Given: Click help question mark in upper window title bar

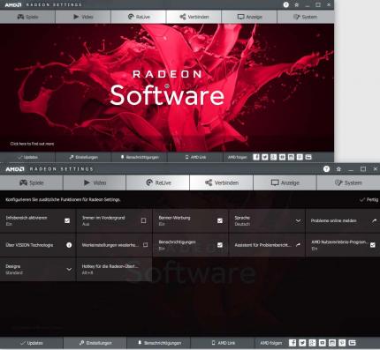Looking at the screenshot, I should [x=286, y=4].
